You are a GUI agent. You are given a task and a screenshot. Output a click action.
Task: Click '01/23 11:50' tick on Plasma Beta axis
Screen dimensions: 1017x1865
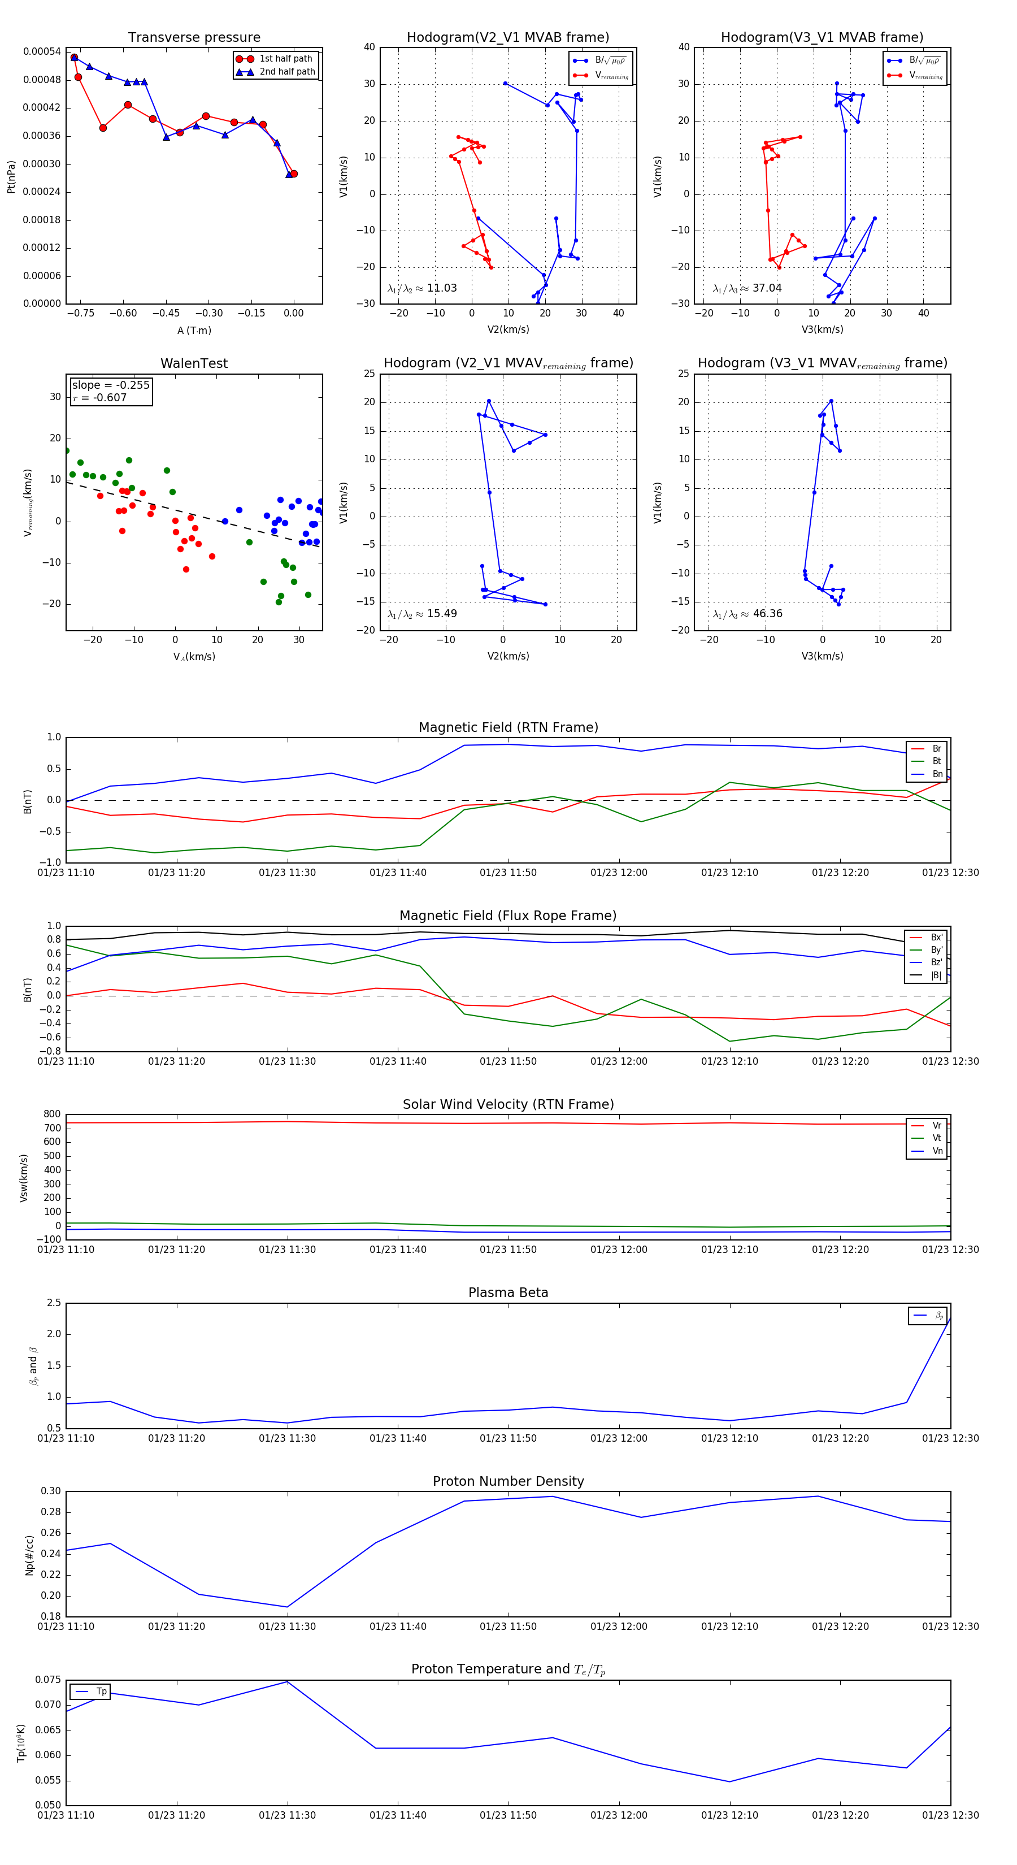(508, 1438)
